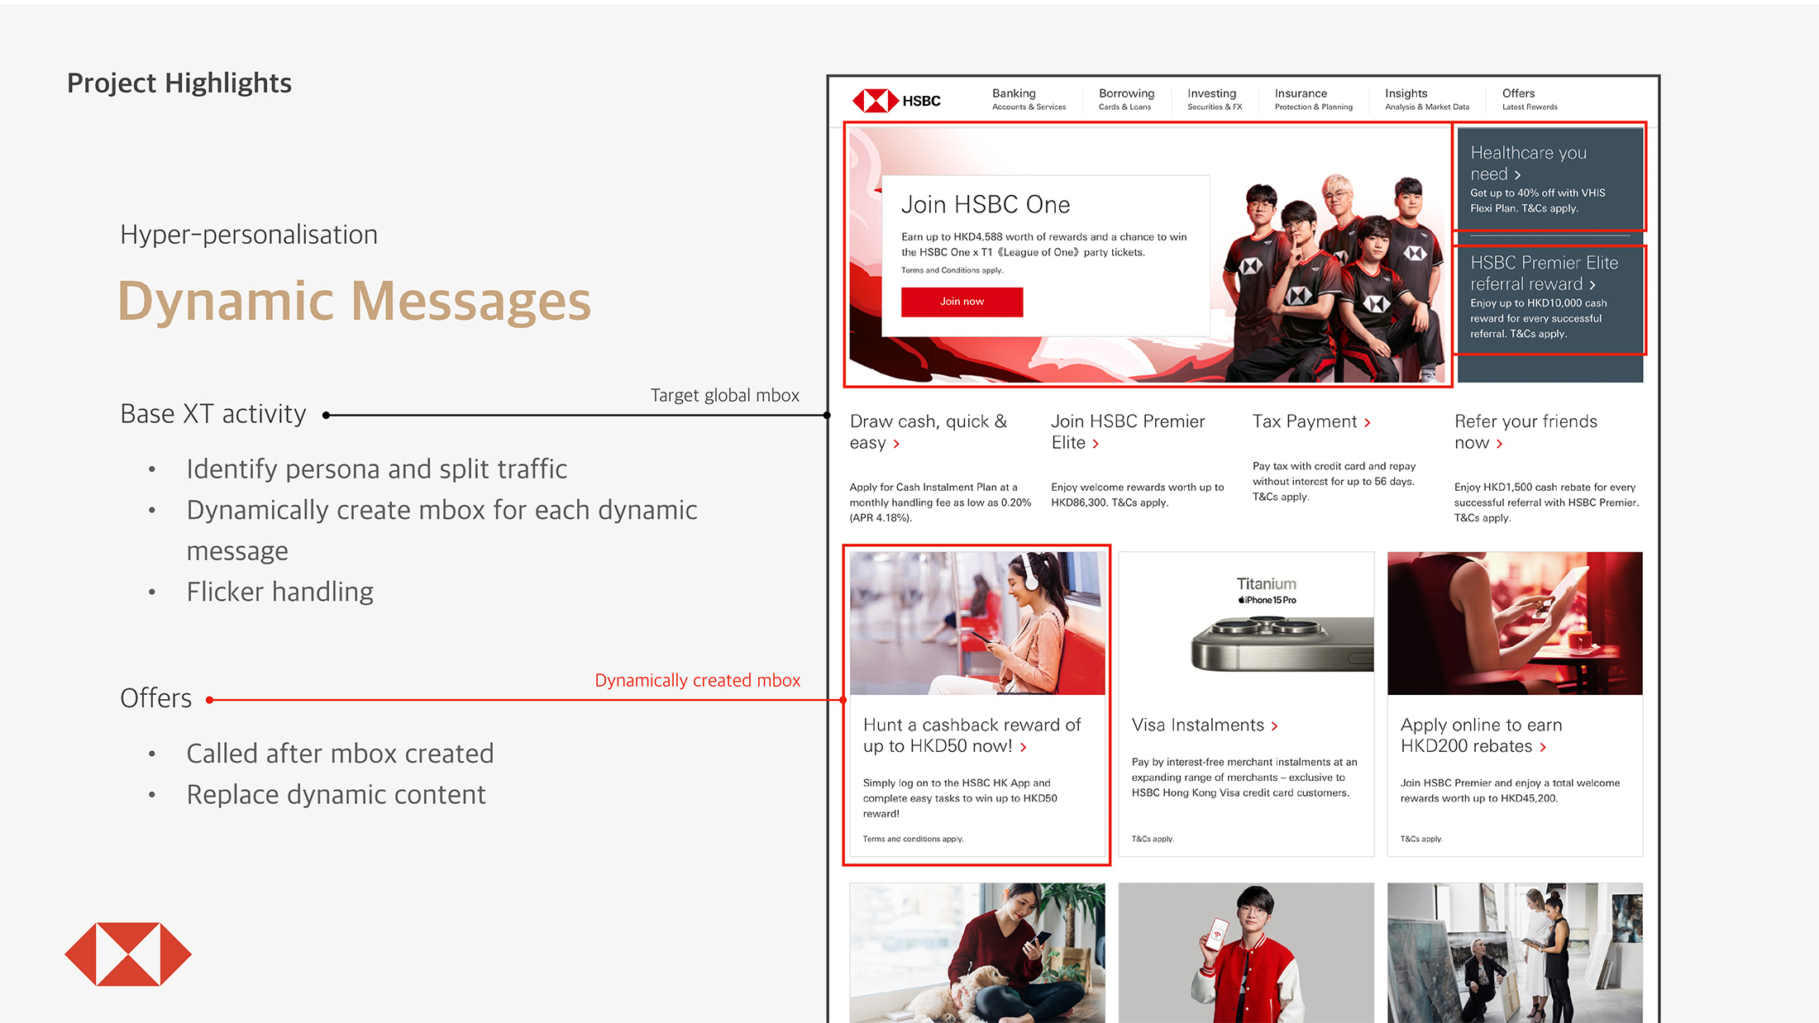Click chevron after Refer your friends now

(1499, 445)
